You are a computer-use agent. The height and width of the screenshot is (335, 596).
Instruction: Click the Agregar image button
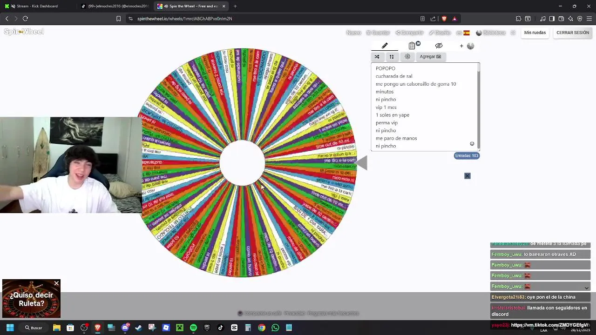point(430,57)
